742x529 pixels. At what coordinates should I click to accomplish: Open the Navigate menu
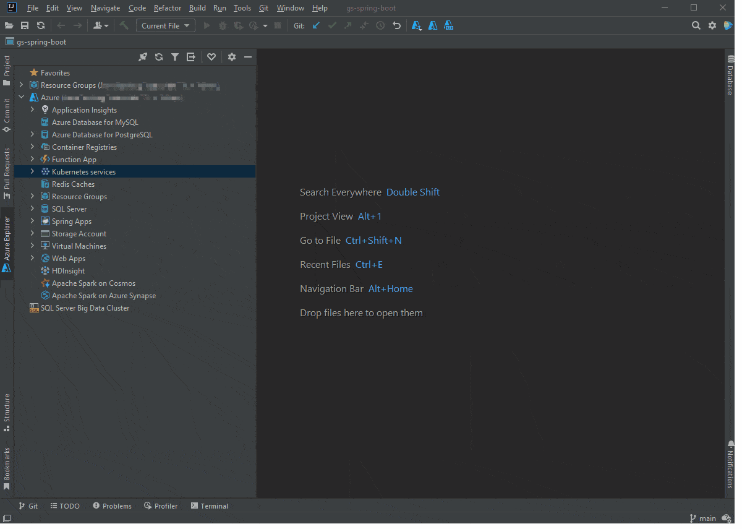coord(105,8)
